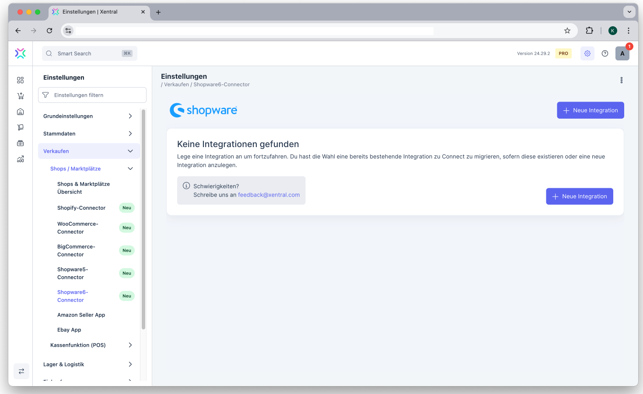Select Amazon Seller App entry
The height and width of the screenshot is (394, 643).
pos(81,315)
